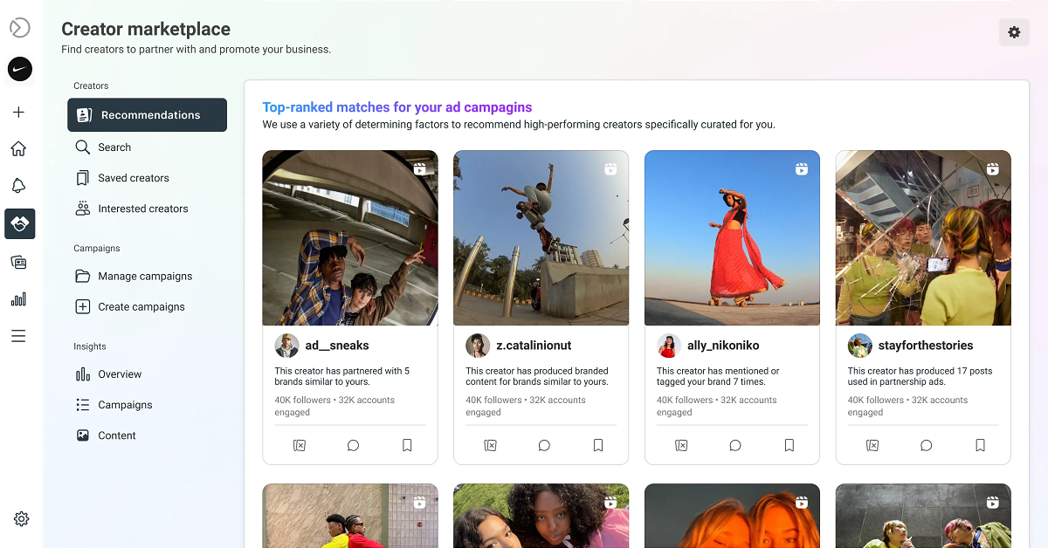Open stayforthestories mirror reel thumbnail

(x=923, y=238)
